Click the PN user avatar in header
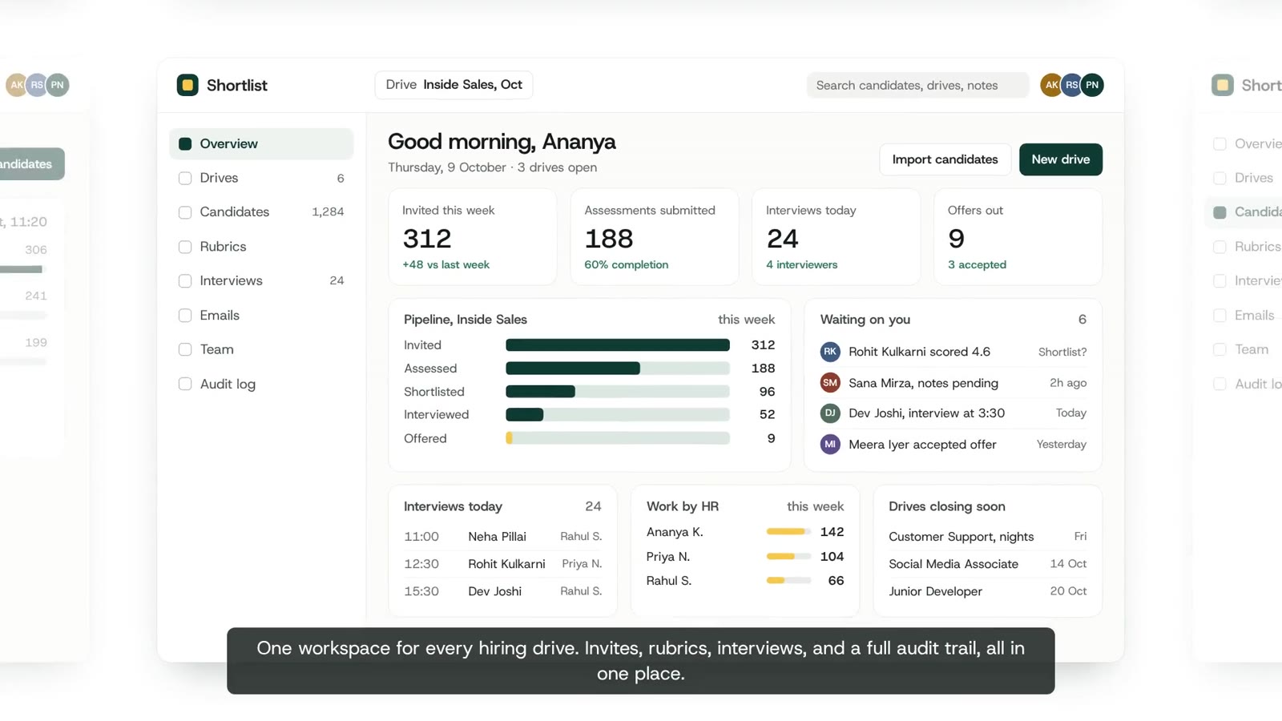The width and height of the screenshot is (1282, 721). point(1092,85)
